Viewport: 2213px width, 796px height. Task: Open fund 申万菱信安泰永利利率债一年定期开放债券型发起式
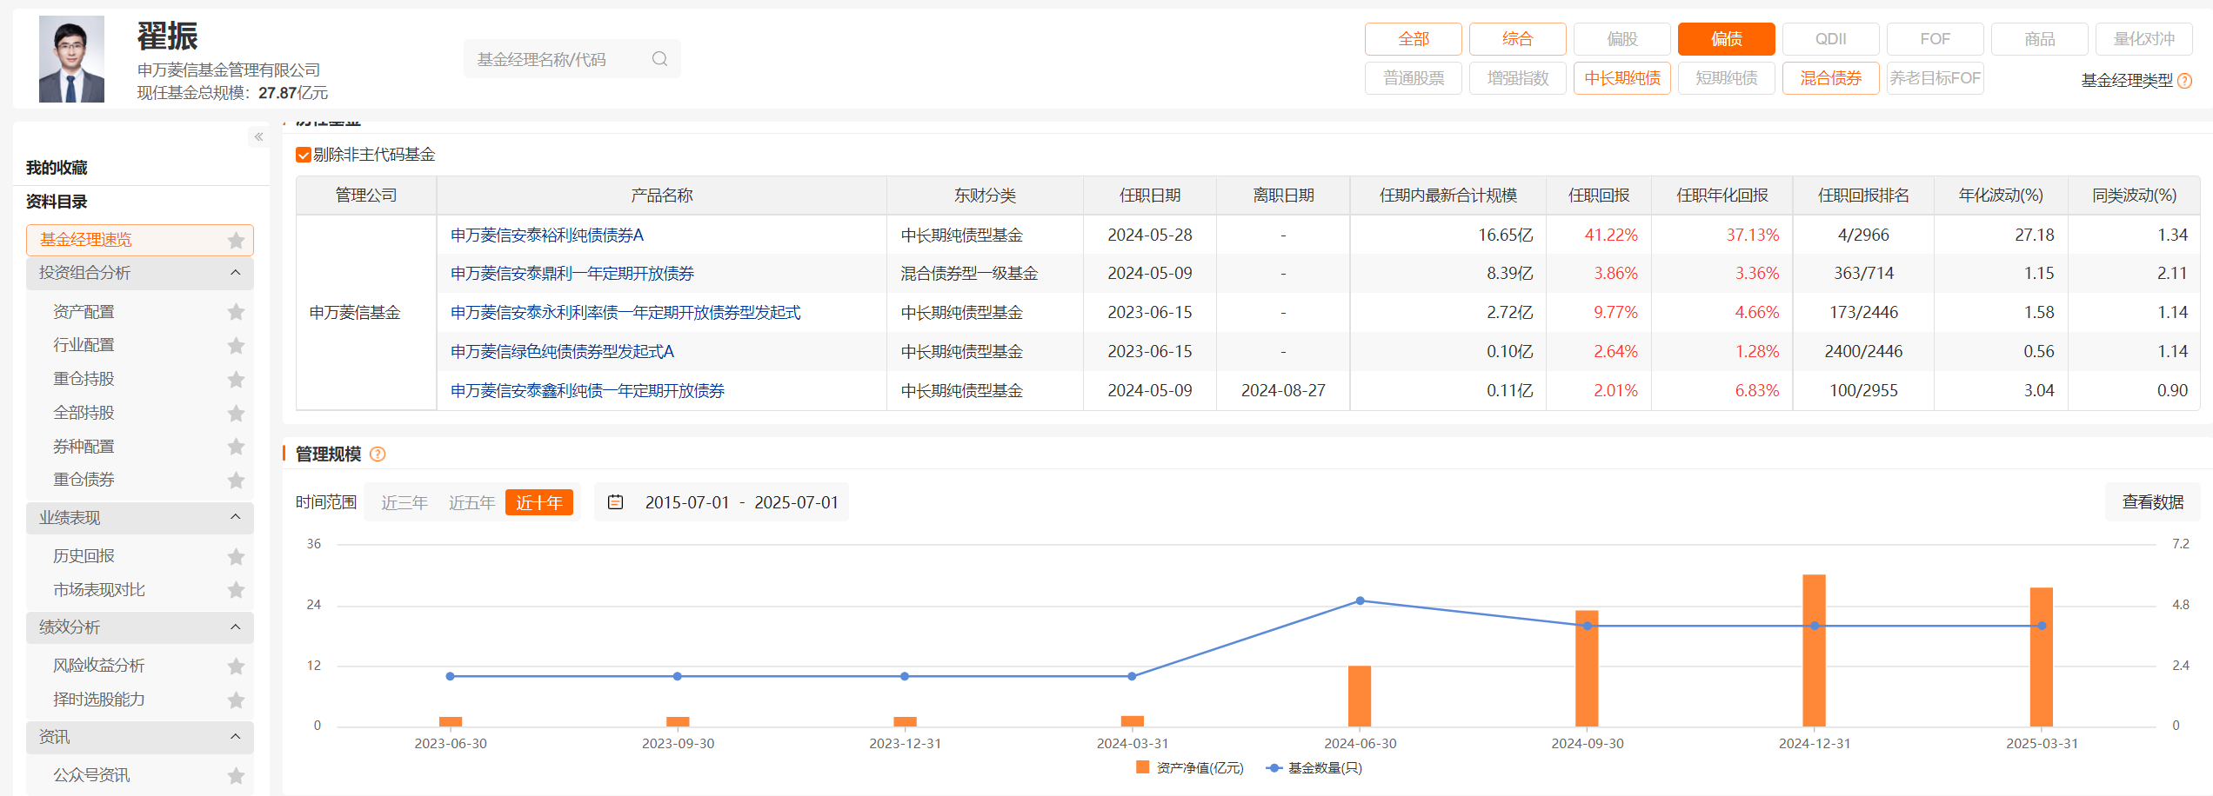tap(625, 312)
